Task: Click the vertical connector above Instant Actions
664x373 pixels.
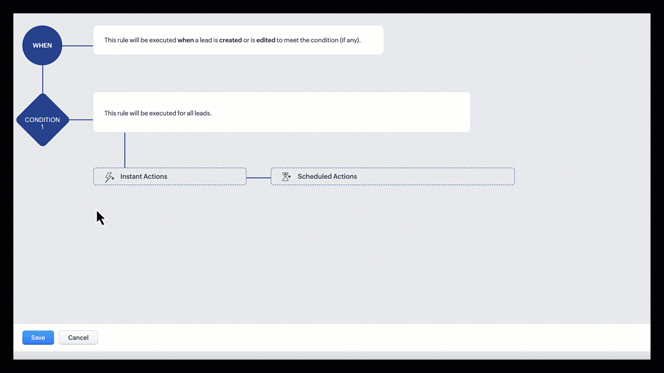Action: pyautogui.click(x=125, y=150)
